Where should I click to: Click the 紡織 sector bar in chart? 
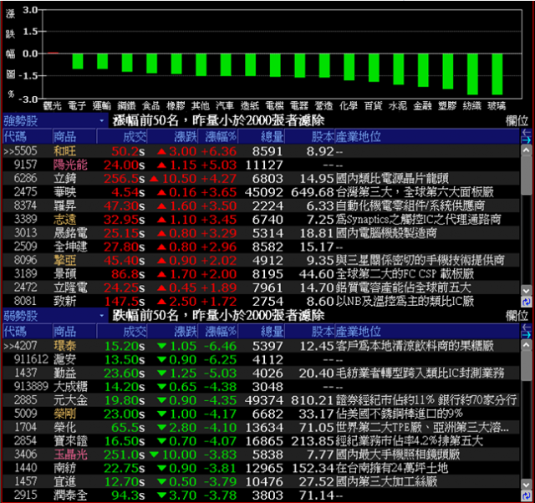click(472, 74)
